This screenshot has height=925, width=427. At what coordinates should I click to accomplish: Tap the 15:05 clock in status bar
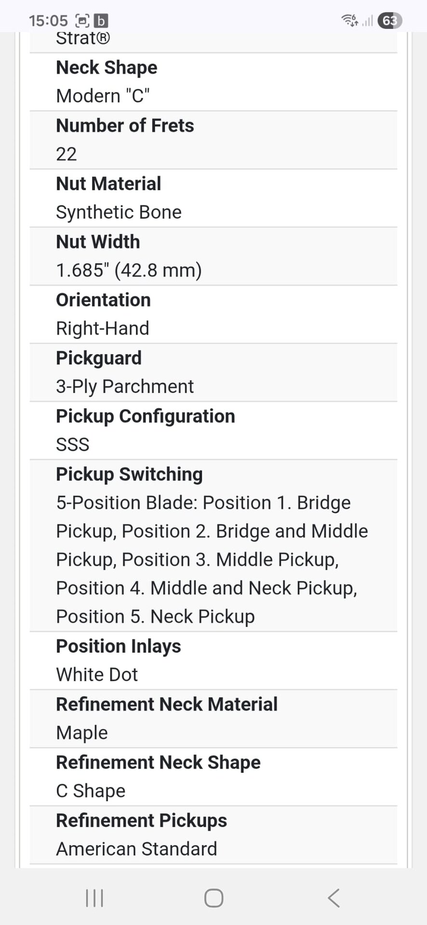pyautogui.click(x=48, y=21)
